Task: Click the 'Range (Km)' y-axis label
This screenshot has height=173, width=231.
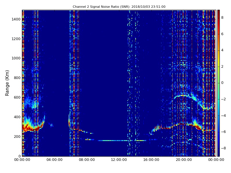Action: point(7,83)
